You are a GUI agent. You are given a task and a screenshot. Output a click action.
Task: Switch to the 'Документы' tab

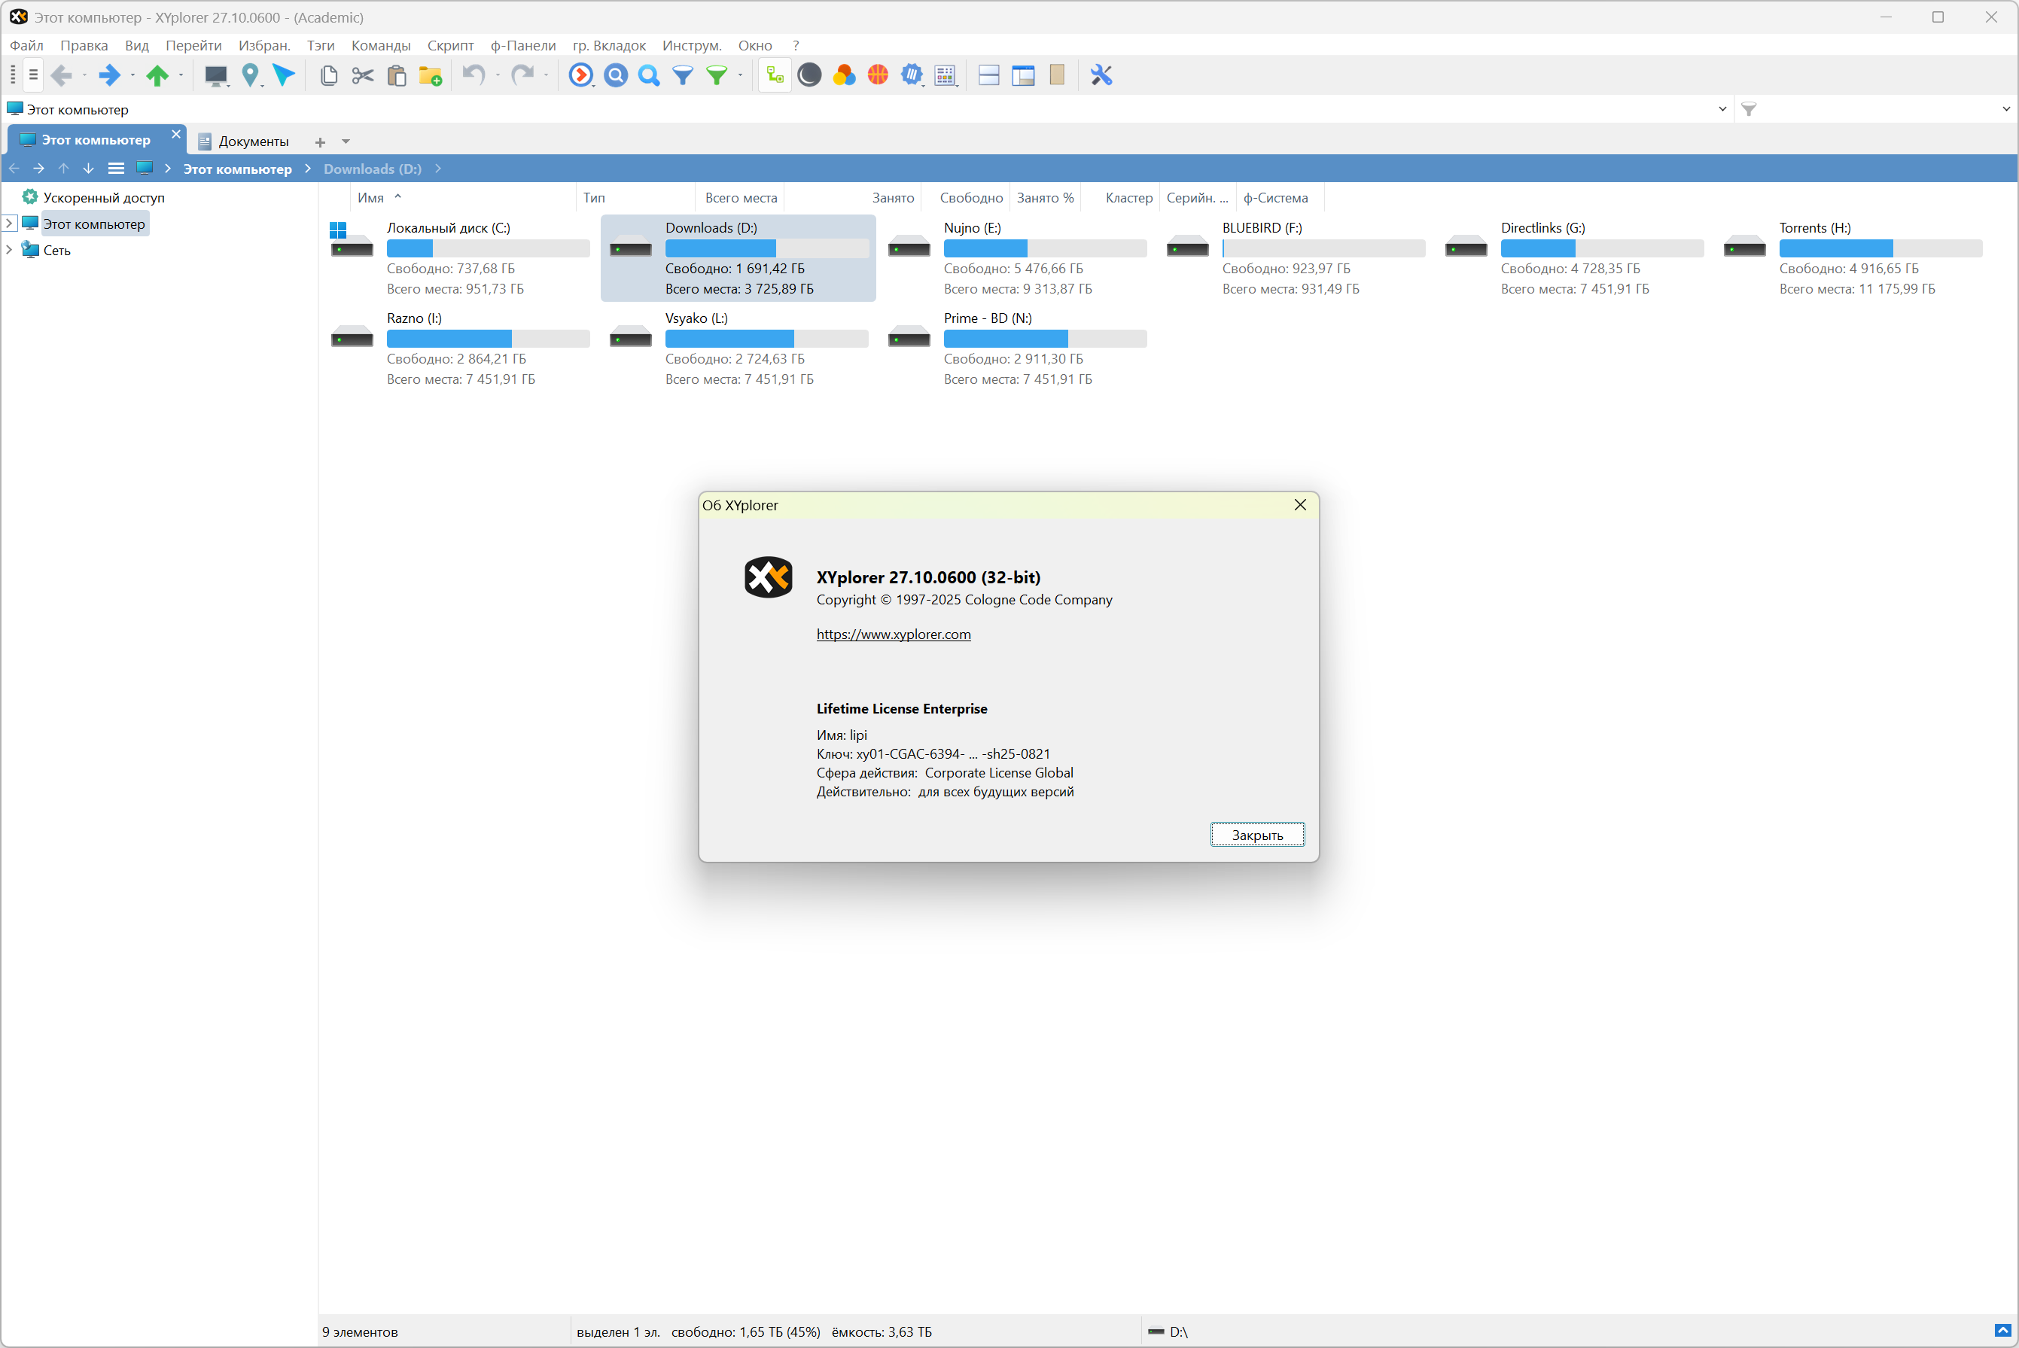243,141
